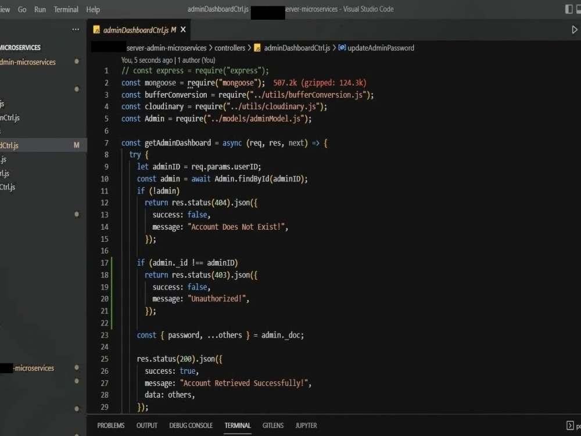Click the "Unauthorized!" string on line 20
This screenshot has width=581, height=436.
click(x=216, y=299)
